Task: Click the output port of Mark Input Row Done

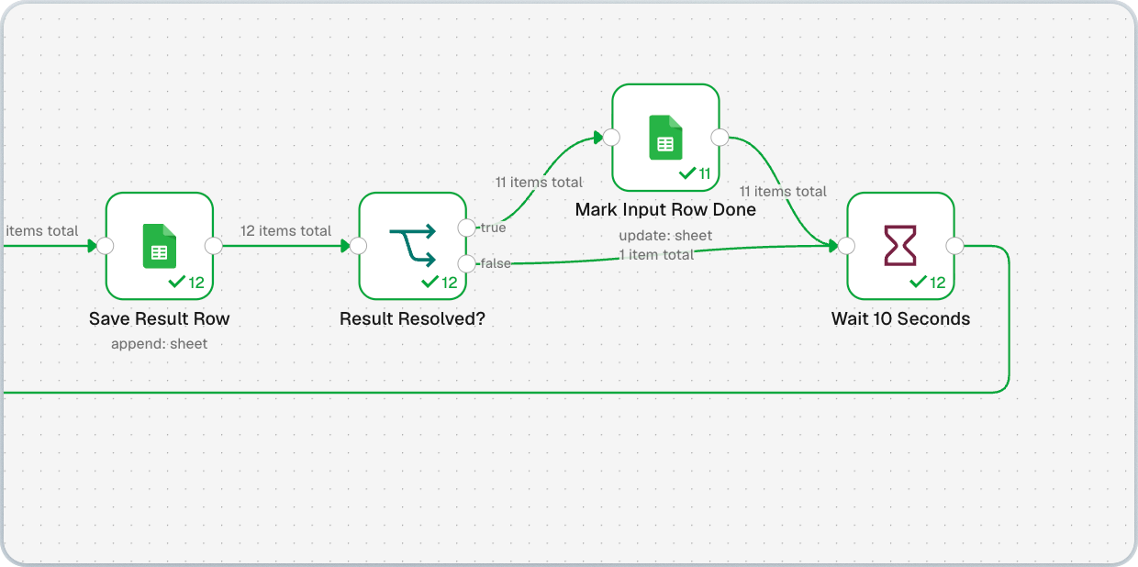Action: [x=720, y=138]
